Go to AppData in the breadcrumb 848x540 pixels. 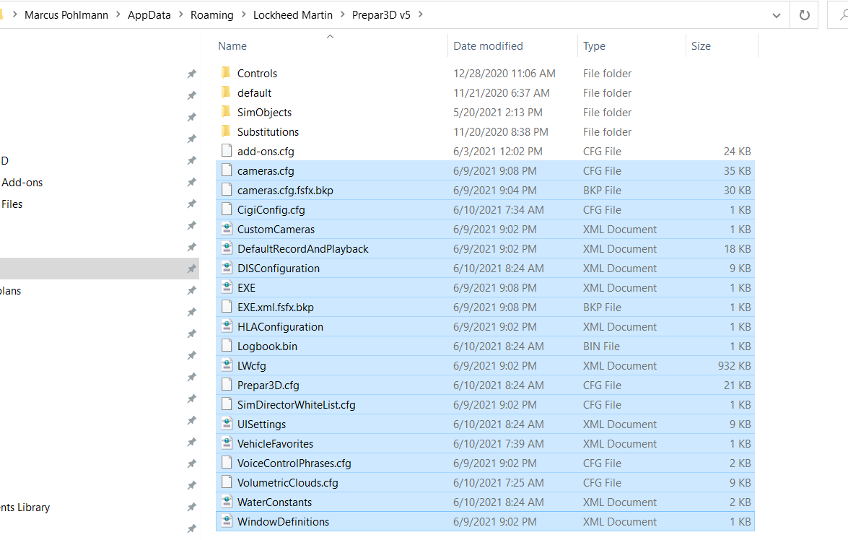149,15
